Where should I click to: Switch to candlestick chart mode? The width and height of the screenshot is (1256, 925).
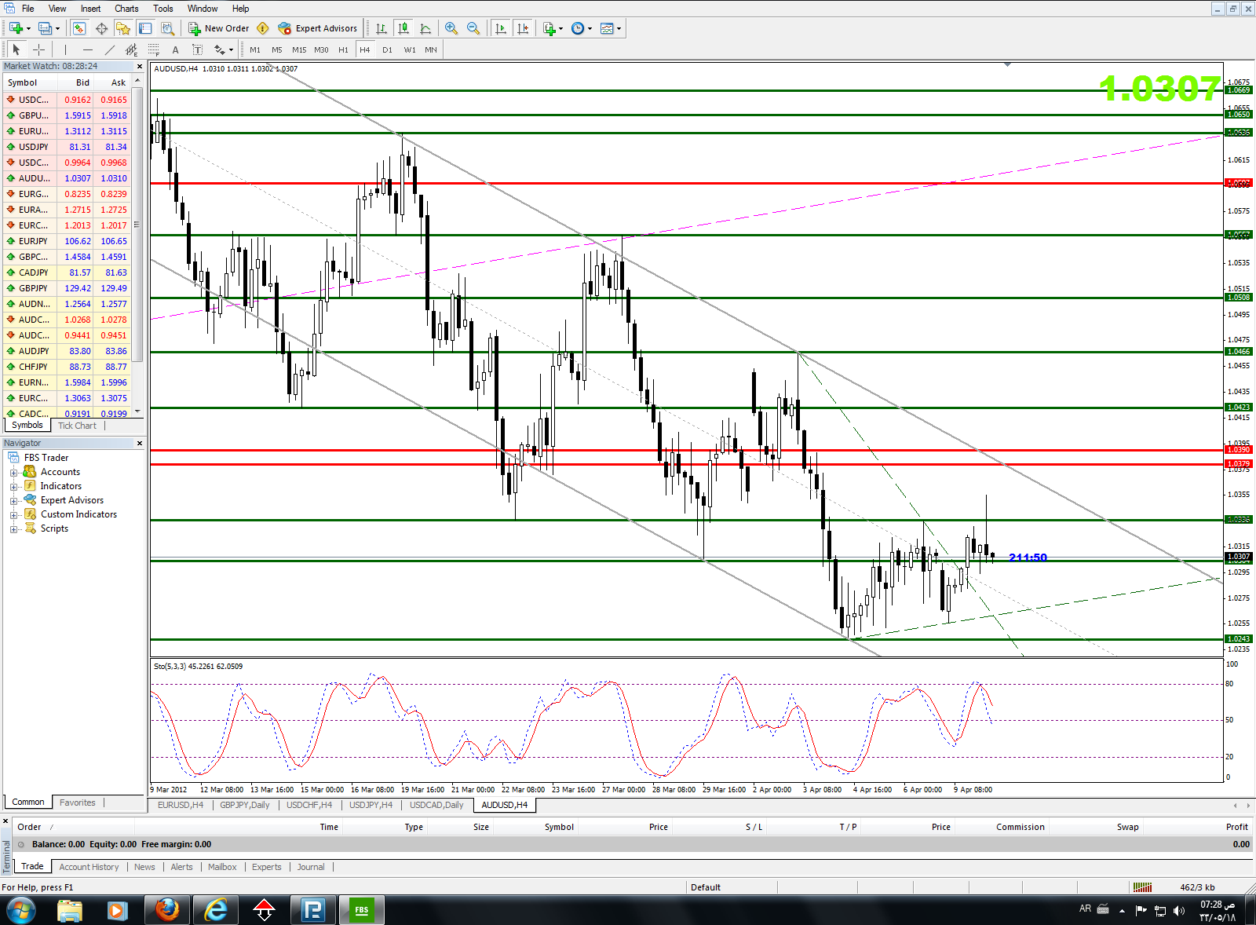coord(403,28)
